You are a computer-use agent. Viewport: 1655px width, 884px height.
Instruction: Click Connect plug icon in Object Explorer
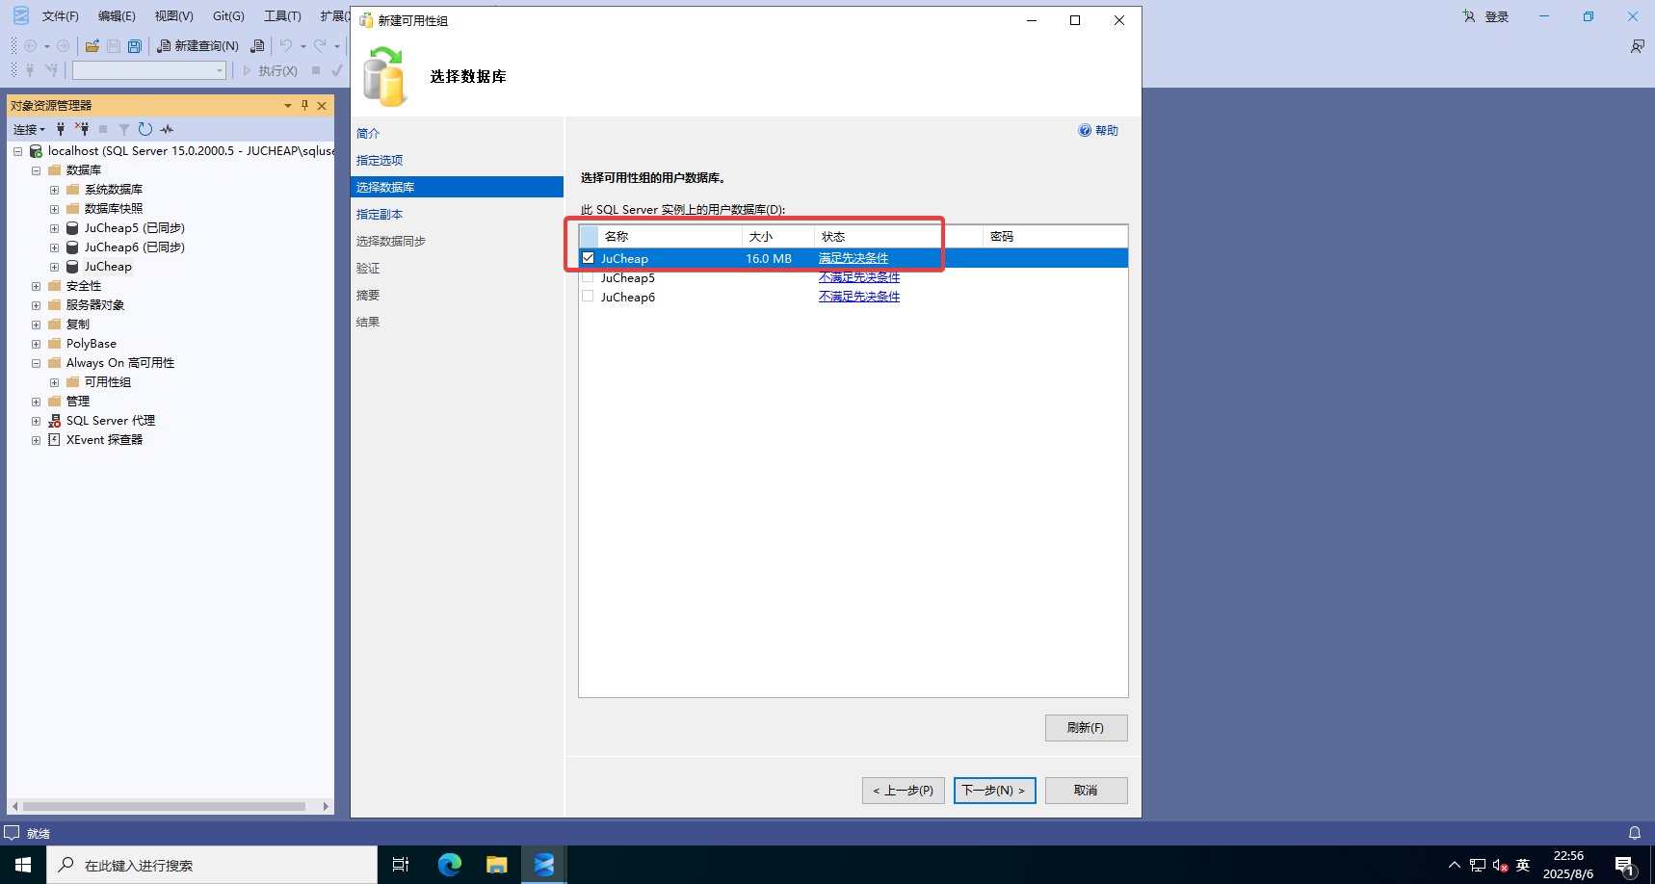[61, 129]
